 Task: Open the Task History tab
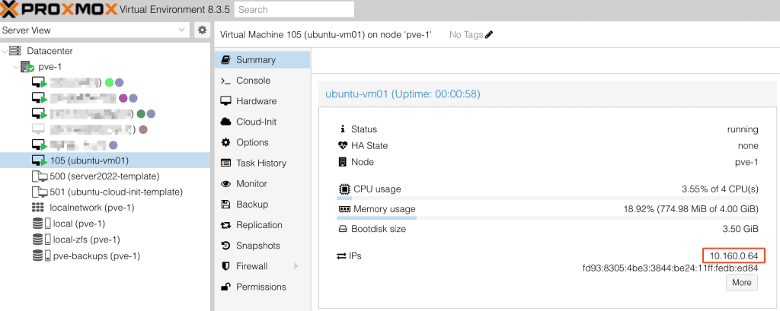[x=263, y=163]
